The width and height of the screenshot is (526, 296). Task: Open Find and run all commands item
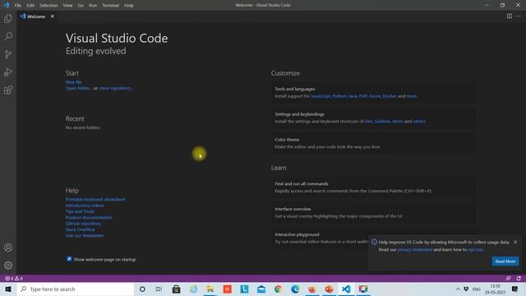(x=373, y=187)
